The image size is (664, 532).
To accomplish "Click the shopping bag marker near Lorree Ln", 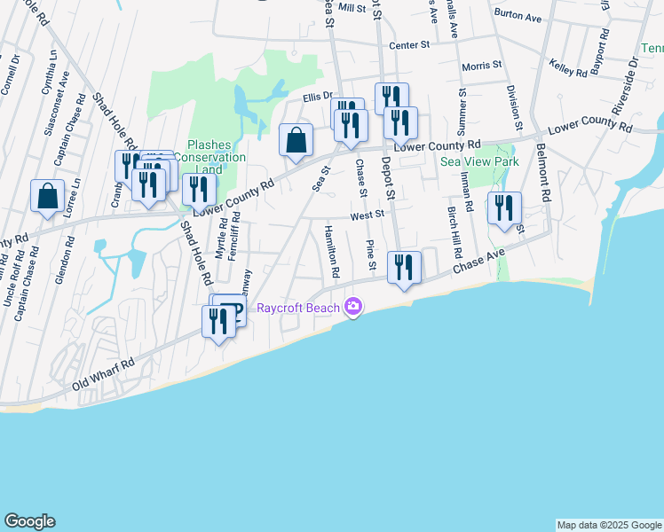I will point(47,199).
